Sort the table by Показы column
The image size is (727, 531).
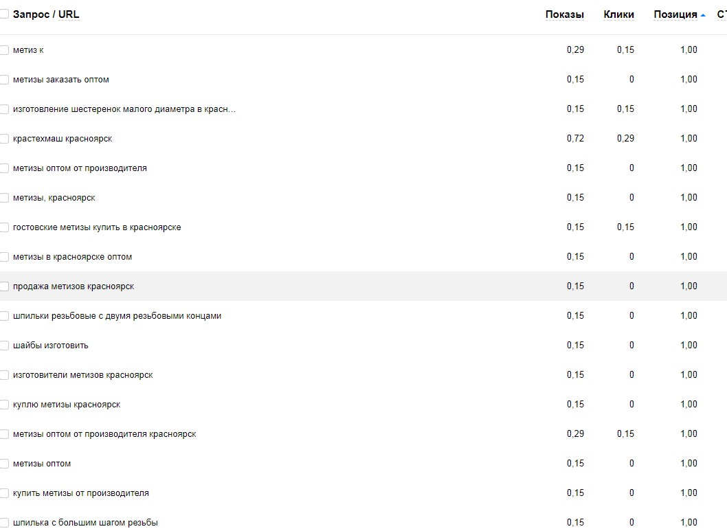pos(564,14)
